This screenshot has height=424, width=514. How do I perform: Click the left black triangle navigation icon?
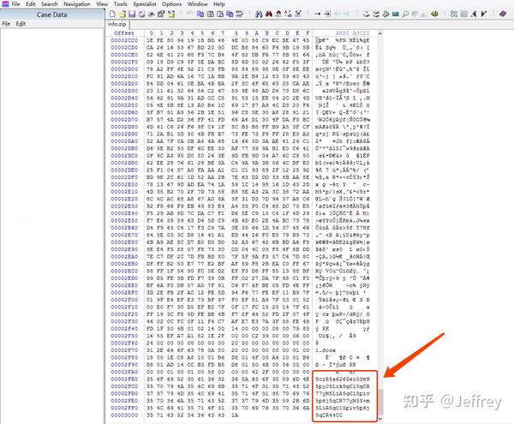pos(474,14)
